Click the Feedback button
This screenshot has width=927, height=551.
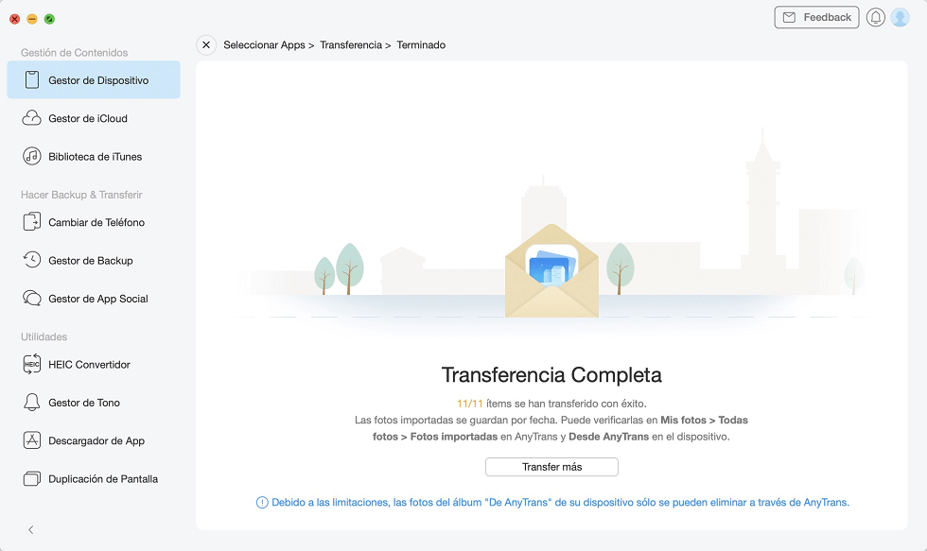coord(816,18)
